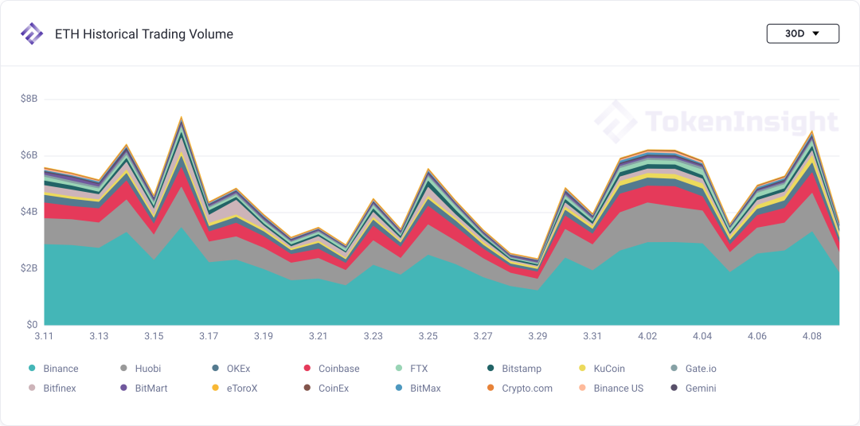Screen dimensions: 860x426
Task: Click the BitMart purple legend dot
Action: [123, 389]
